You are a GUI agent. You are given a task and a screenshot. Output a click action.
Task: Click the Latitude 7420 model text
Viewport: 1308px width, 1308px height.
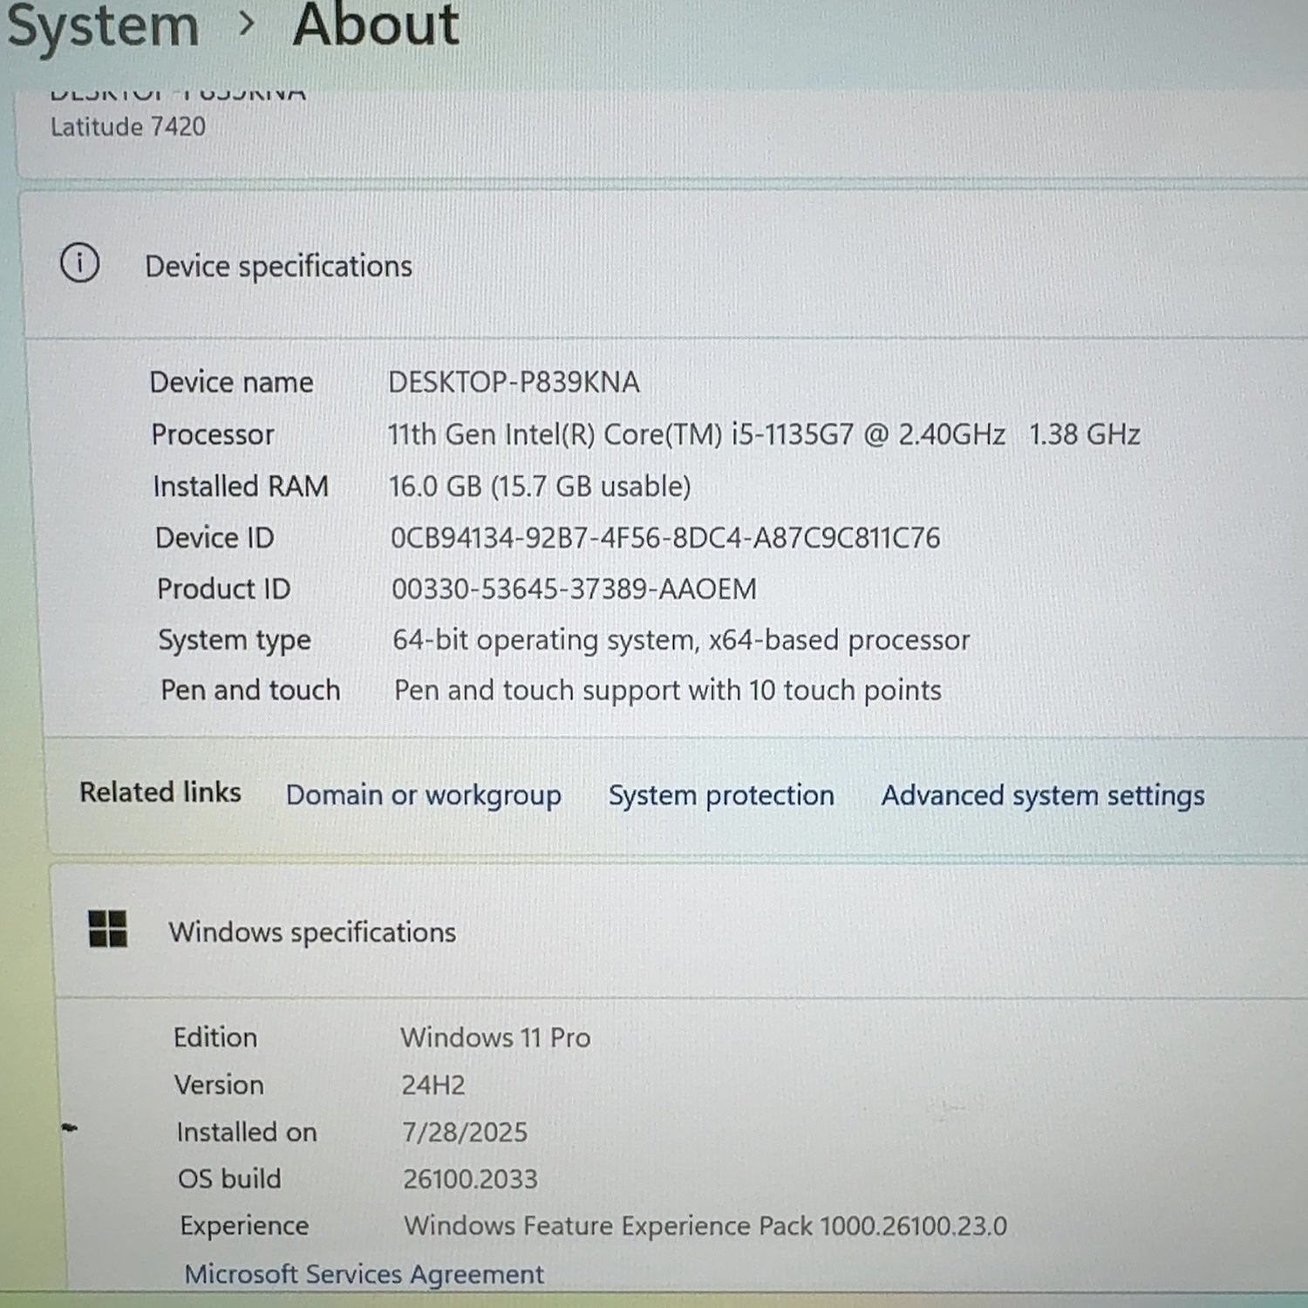(128, 126)
